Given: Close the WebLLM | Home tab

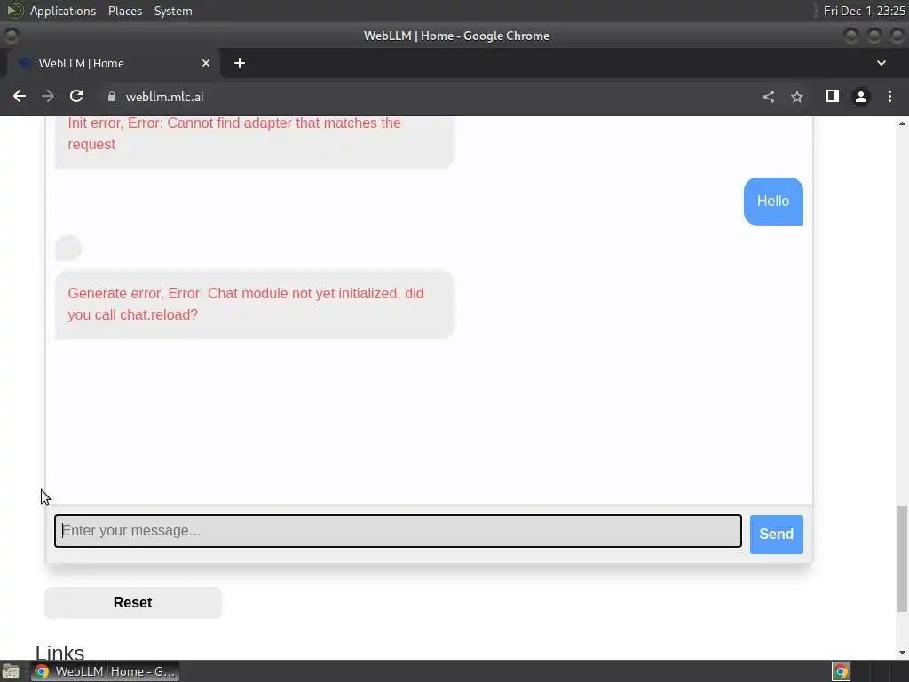Looking at the screenshot, I should 206,63.
